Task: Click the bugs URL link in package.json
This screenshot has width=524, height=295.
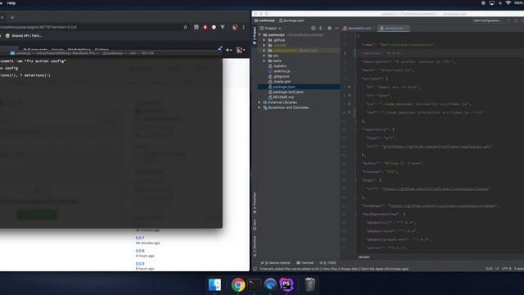Action: tap(436, 188)
